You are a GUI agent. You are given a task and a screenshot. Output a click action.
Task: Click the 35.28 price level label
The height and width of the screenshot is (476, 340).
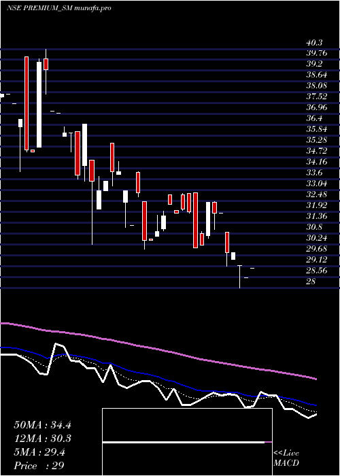317,141
